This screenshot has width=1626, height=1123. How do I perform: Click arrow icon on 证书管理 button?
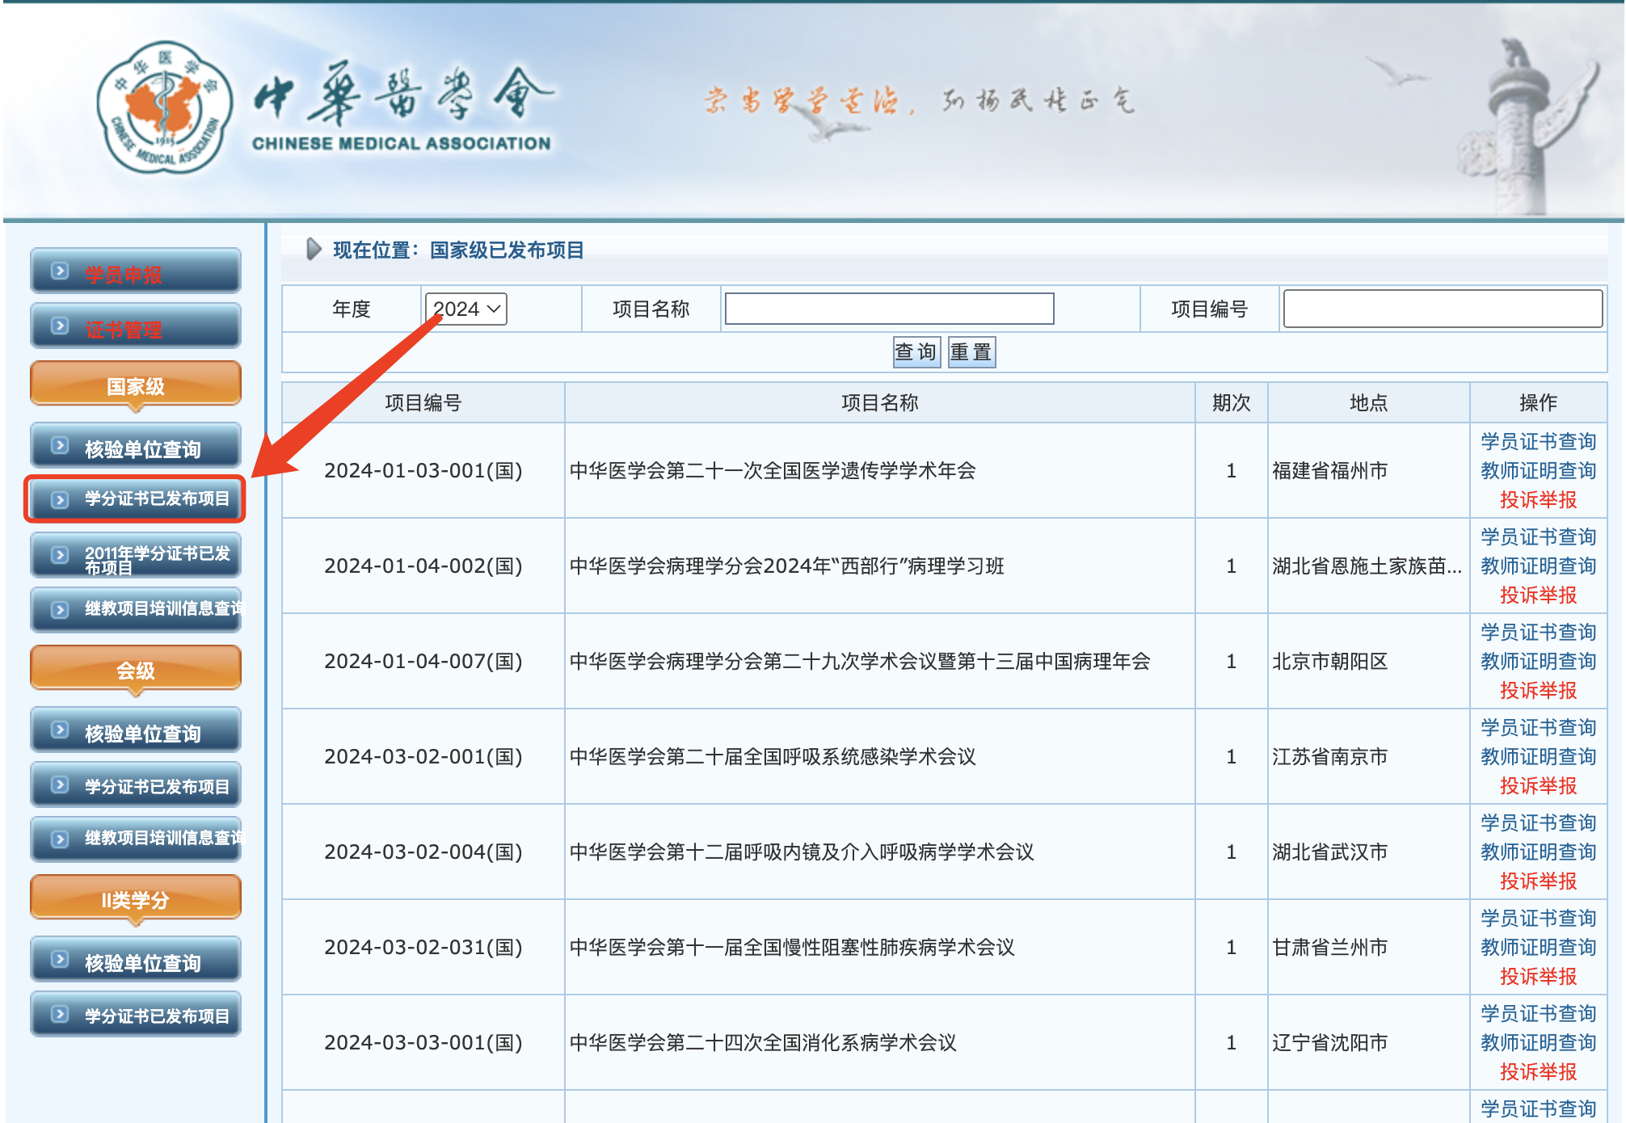pos(60,326)
